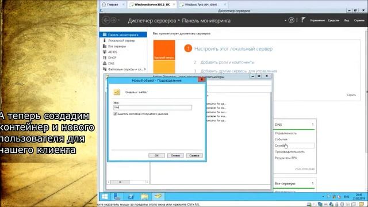Open the Справка menu

359,21
